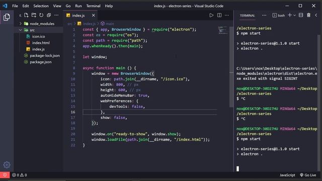Open index.js in the explorer tree
Screen dimensions: 322x181
pos(39,49)
